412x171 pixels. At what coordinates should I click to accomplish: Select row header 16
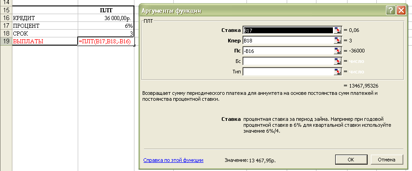tap(6, 18)
